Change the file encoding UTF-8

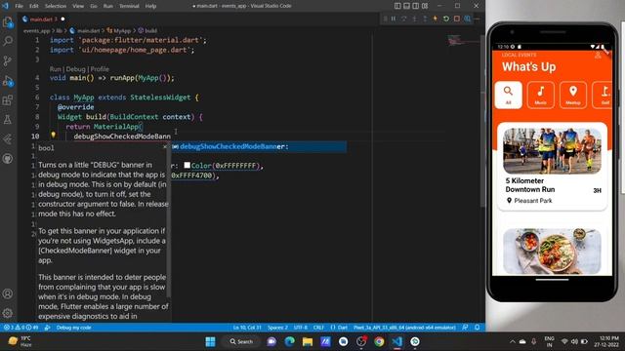click(x=301, y=328)
